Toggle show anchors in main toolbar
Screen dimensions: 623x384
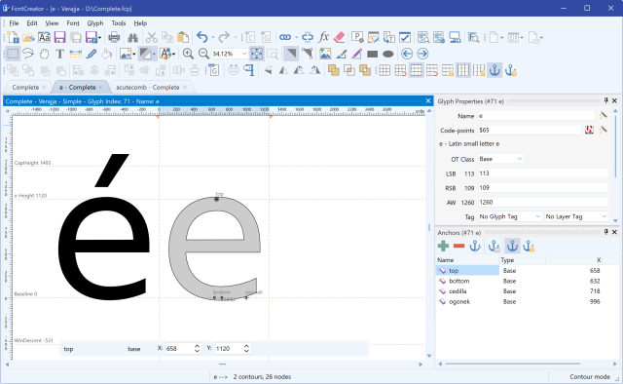click(x=495, y=70)
